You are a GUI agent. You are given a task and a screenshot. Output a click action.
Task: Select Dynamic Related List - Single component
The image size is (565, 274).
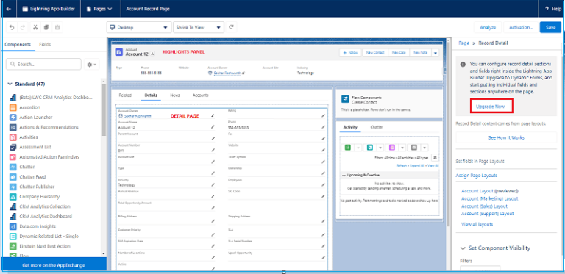(x=44, y=237)
